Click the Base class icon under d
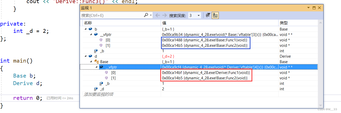The image size is (341, 113). (x=96, y=62)
